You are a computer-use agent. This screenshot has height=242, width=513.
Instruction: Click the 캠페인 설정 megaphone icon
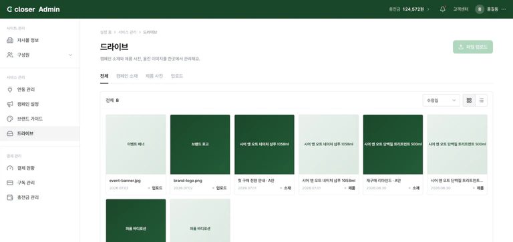pyautogui.click(x=10, y=104)
